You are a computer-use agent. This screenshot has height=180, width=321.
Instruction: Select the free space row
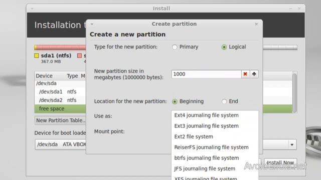pyautogui.click(x=60, y=109)
